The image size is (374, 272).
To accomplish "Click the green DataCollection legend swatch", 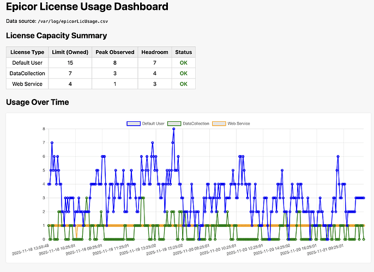I will click(x=174, y=123).
